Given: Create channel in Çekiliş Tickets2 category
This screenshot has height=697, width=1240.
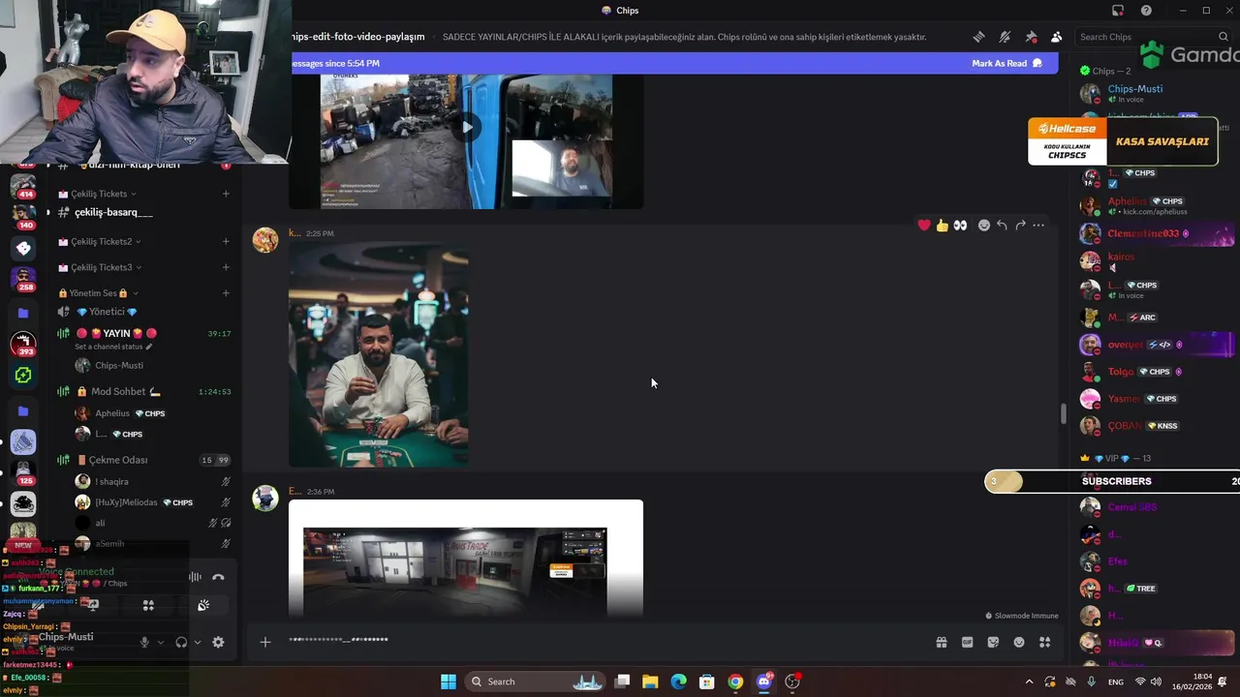Looking at the screenshot, I should [x=226, y=242].
